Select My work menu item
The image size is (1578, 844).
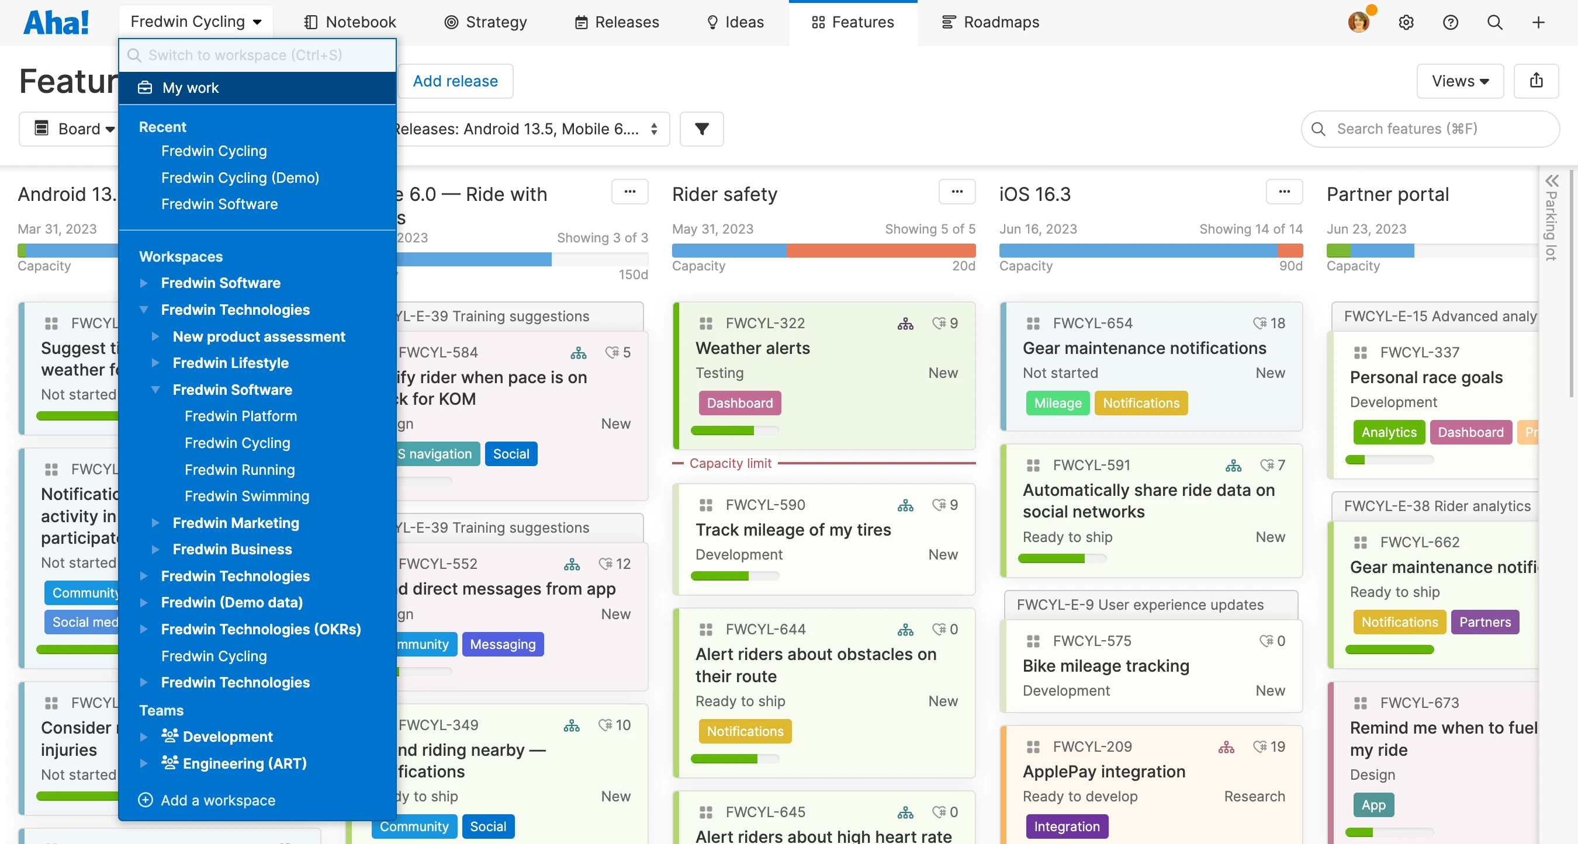190,88
